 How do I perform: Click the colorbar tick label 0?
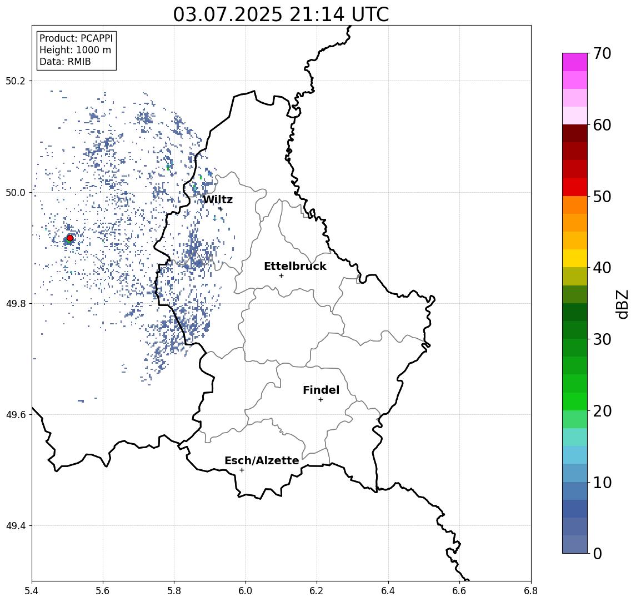point(598,554)
